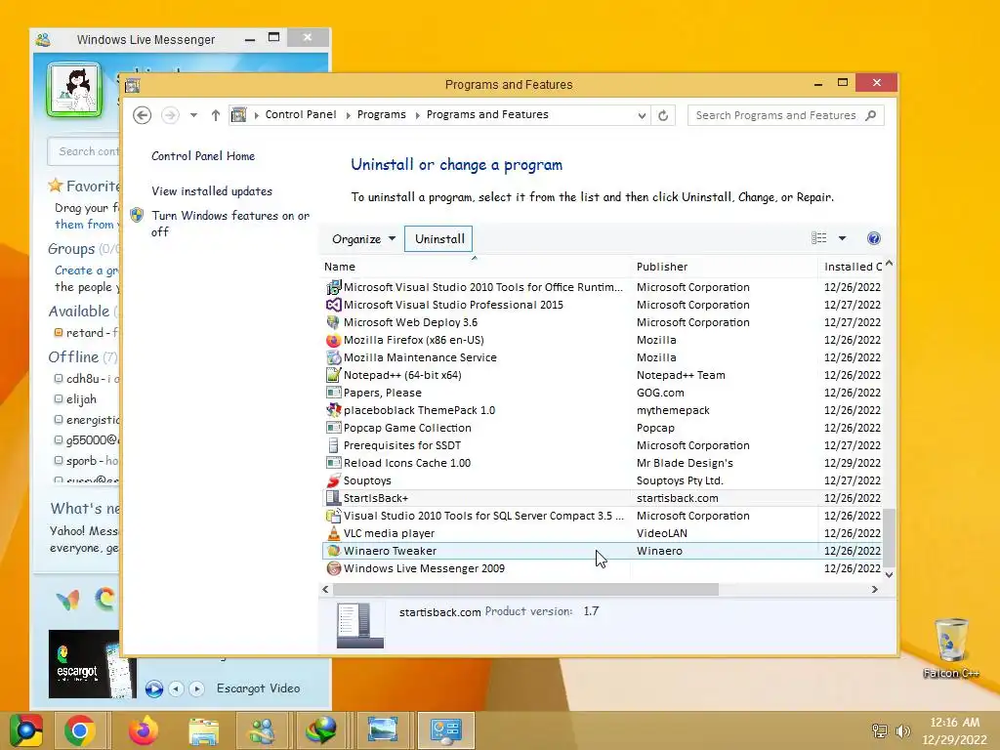
Task: Click the MSN butterfly icon in Messenger
Action: tap(67, 600)
